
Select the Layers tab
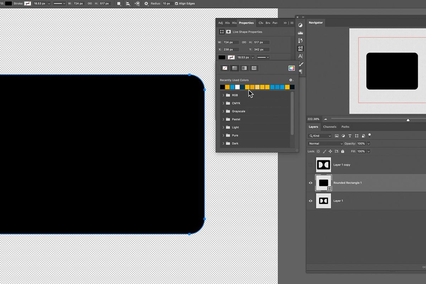tap(313, 127)
